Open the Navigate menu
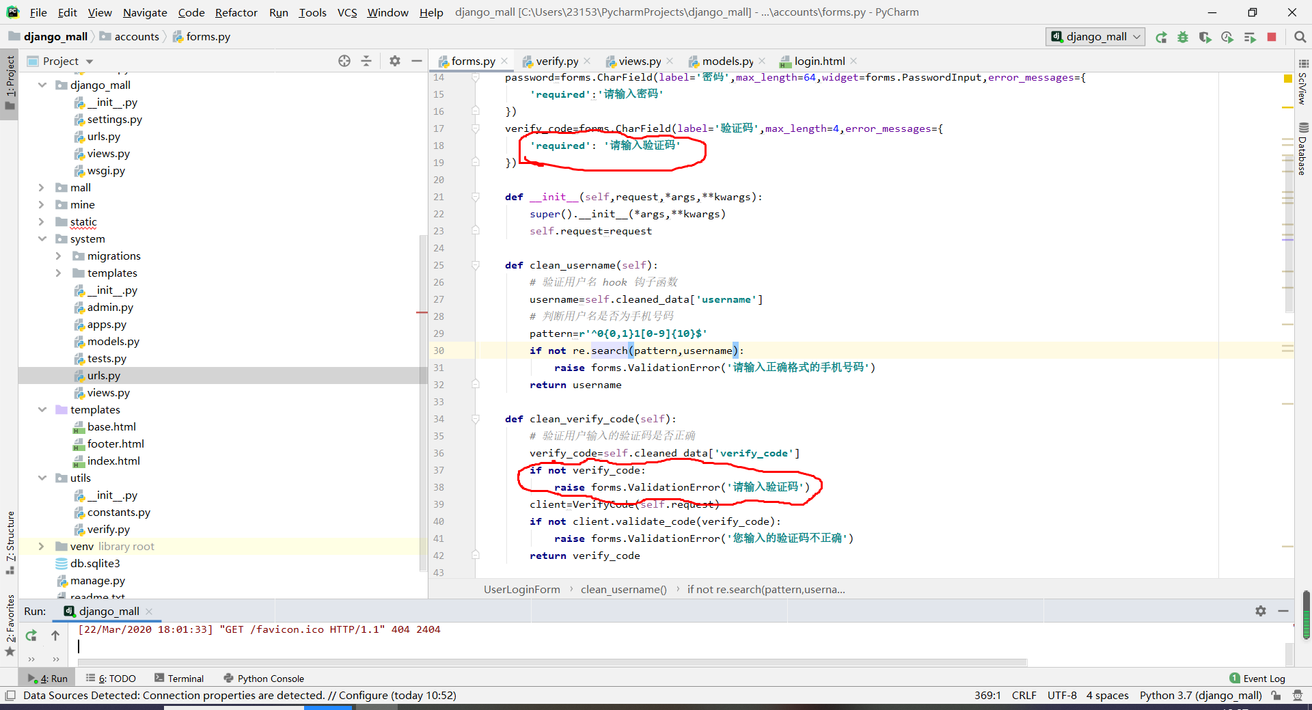Viewport: 1312px width, 710px height. pyautogui.click(x=145, y=12)
